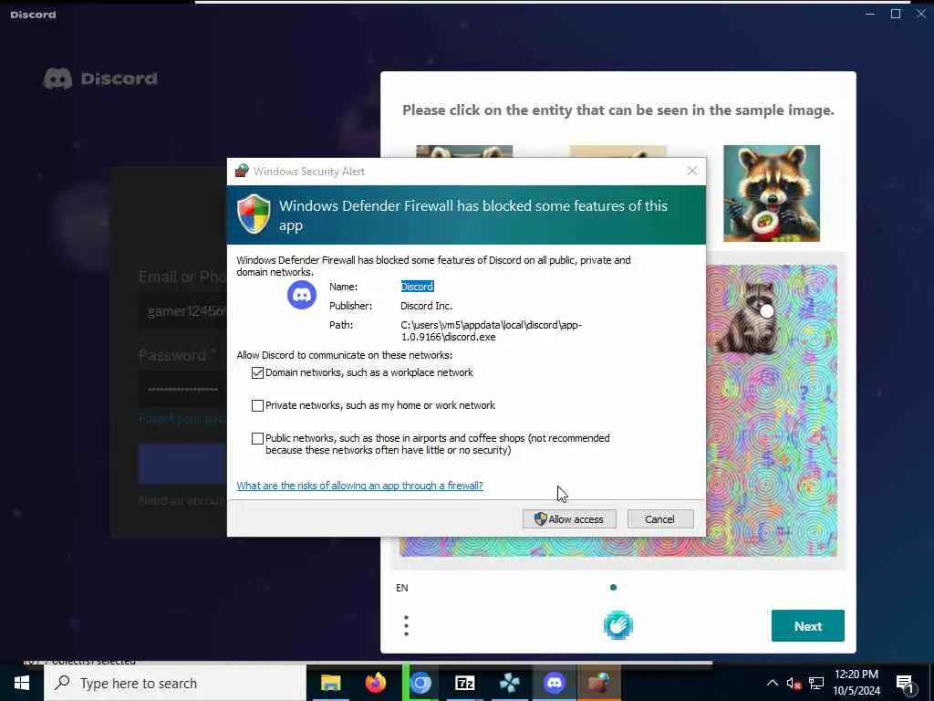
Task: Click the Email or Phone input field
Action: [183, 311]
